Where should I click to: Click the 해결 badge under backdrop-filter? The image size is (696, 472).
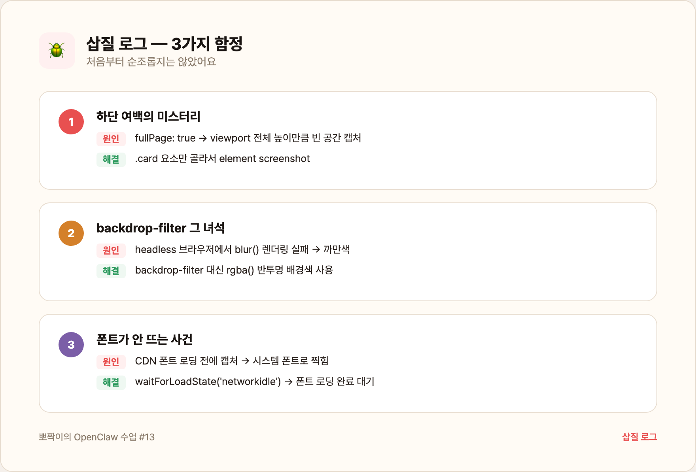coord(111,271)
